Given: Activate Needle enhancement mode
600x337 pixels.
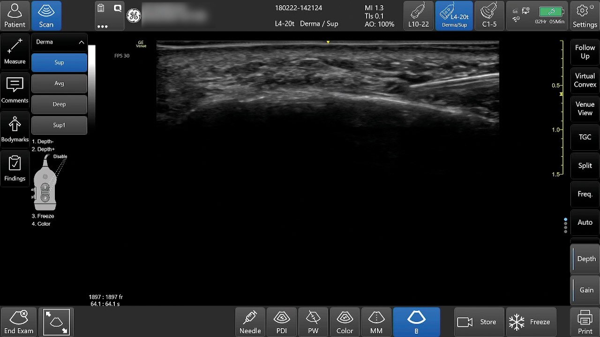Looking at the screenshot, I should pos(250,322).
